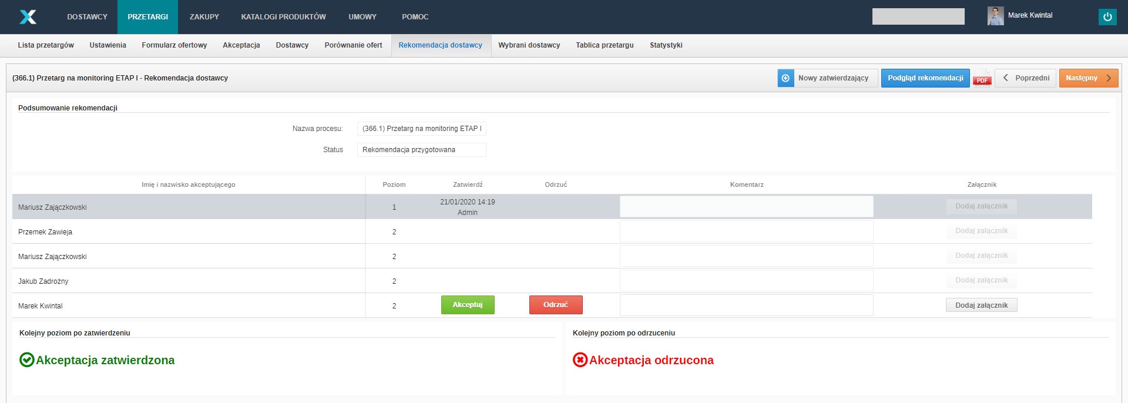Viewport: 1128px width, 403px height.
Task: Open the Statystyki tab
Action: click(666, 45)
